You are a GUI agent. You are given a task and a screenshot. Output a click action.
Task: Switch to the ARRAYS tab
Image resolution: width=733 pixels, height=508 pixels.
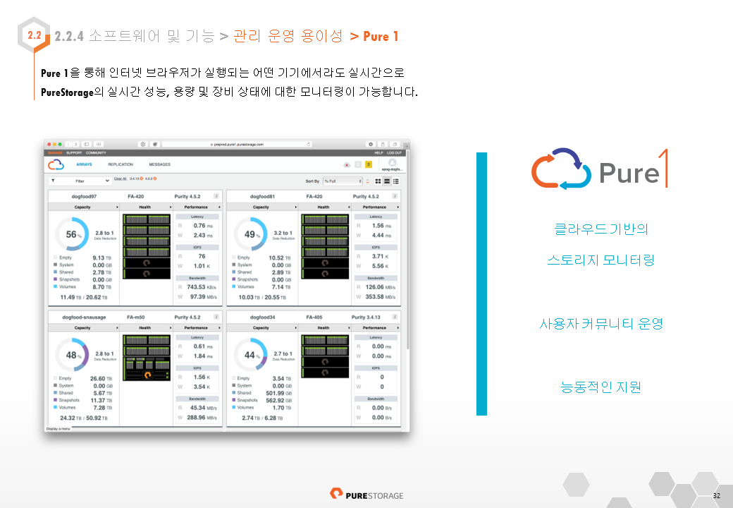click(84, 164)
